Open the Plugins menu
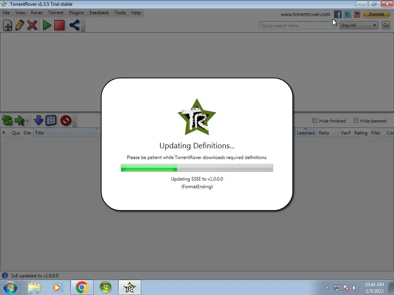 [77, 13]
